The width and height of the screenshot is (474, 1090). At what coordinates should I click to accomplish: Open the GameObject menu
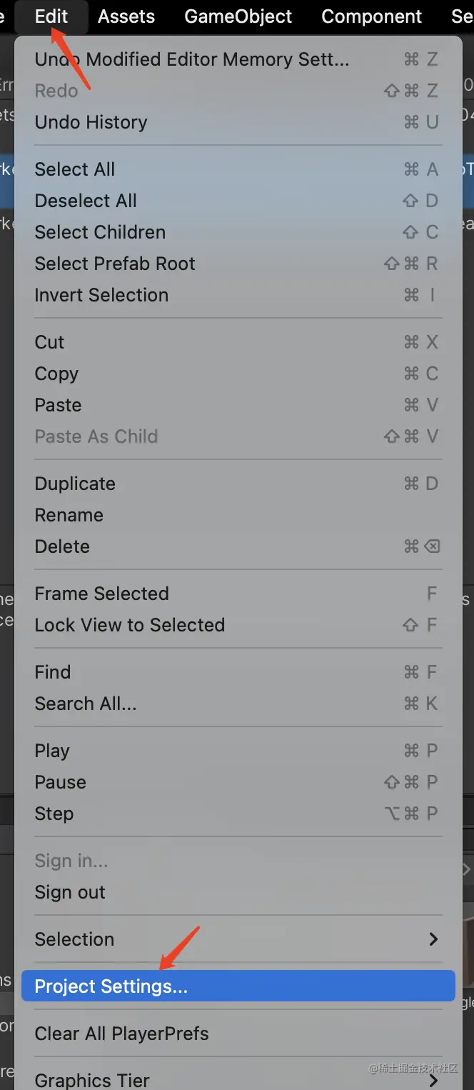coord(238,16)
